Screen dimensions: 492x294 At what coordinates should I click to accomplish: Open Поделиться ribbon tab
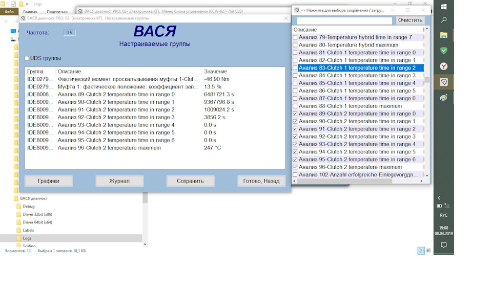click(57, 12)
